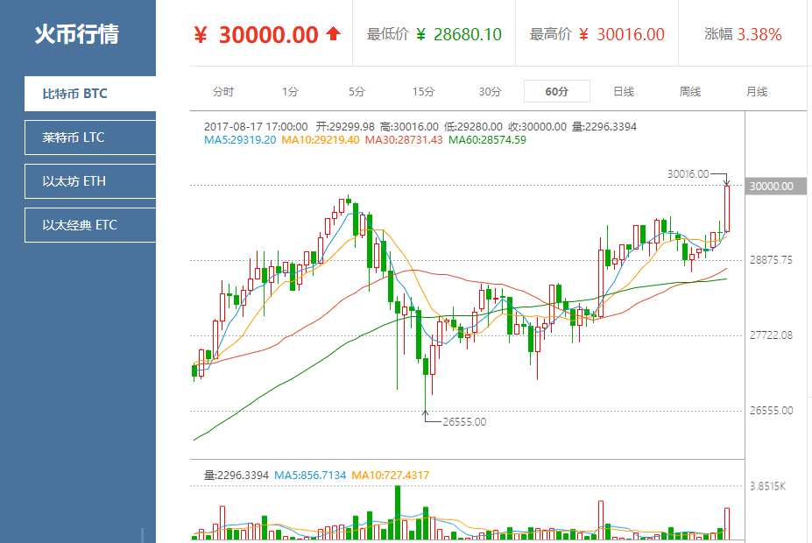Select the 1分 timeframe
This screenshot has height=543, width=812.
click(x=290, y=91)
